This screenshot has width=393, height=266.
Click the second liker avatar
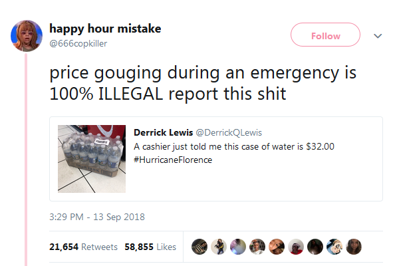(x=219, y=247)
